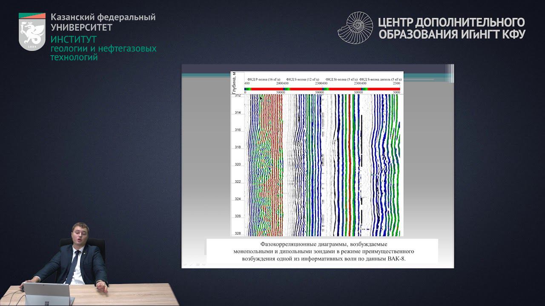Click the 'Глубина, м' depth axis label

tap(234, 83)
